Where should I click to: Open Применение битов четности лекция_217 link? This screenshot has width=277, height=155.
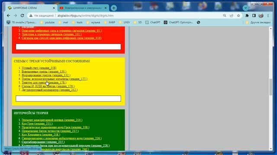point(50,131)
